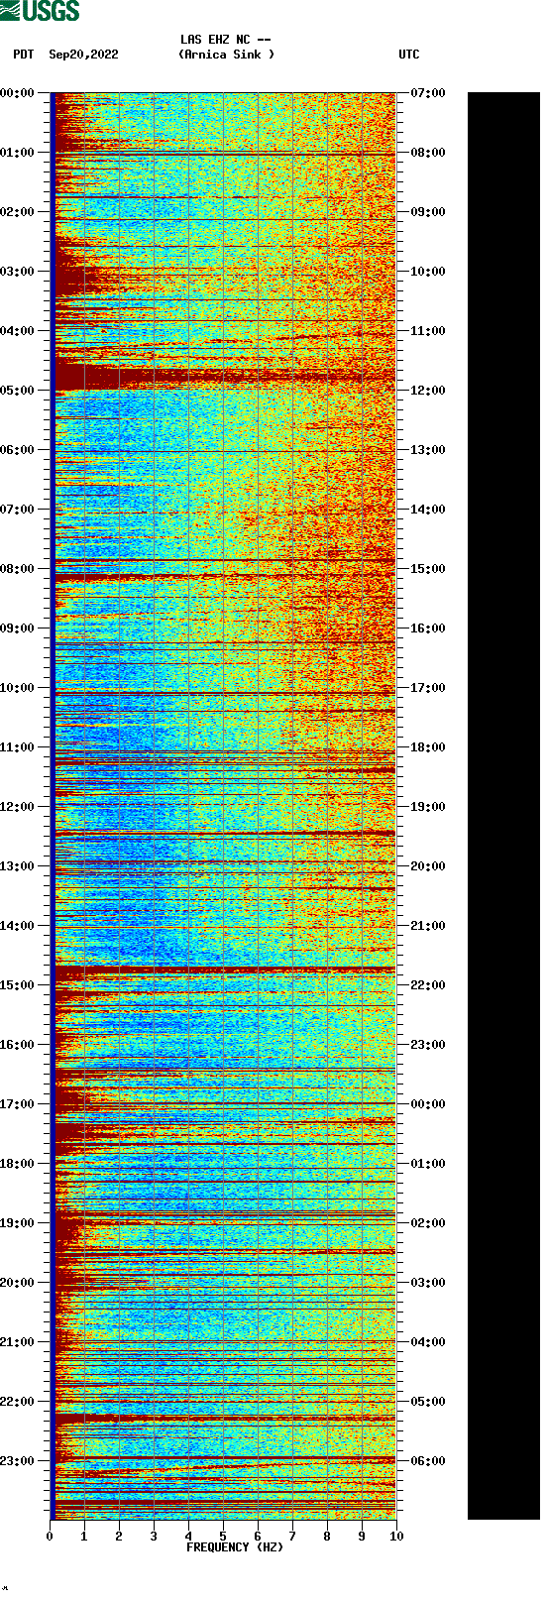Click the 2 Hz frequency tick label
This screenshot has height=1599, width=547.
pos(119,1537)
